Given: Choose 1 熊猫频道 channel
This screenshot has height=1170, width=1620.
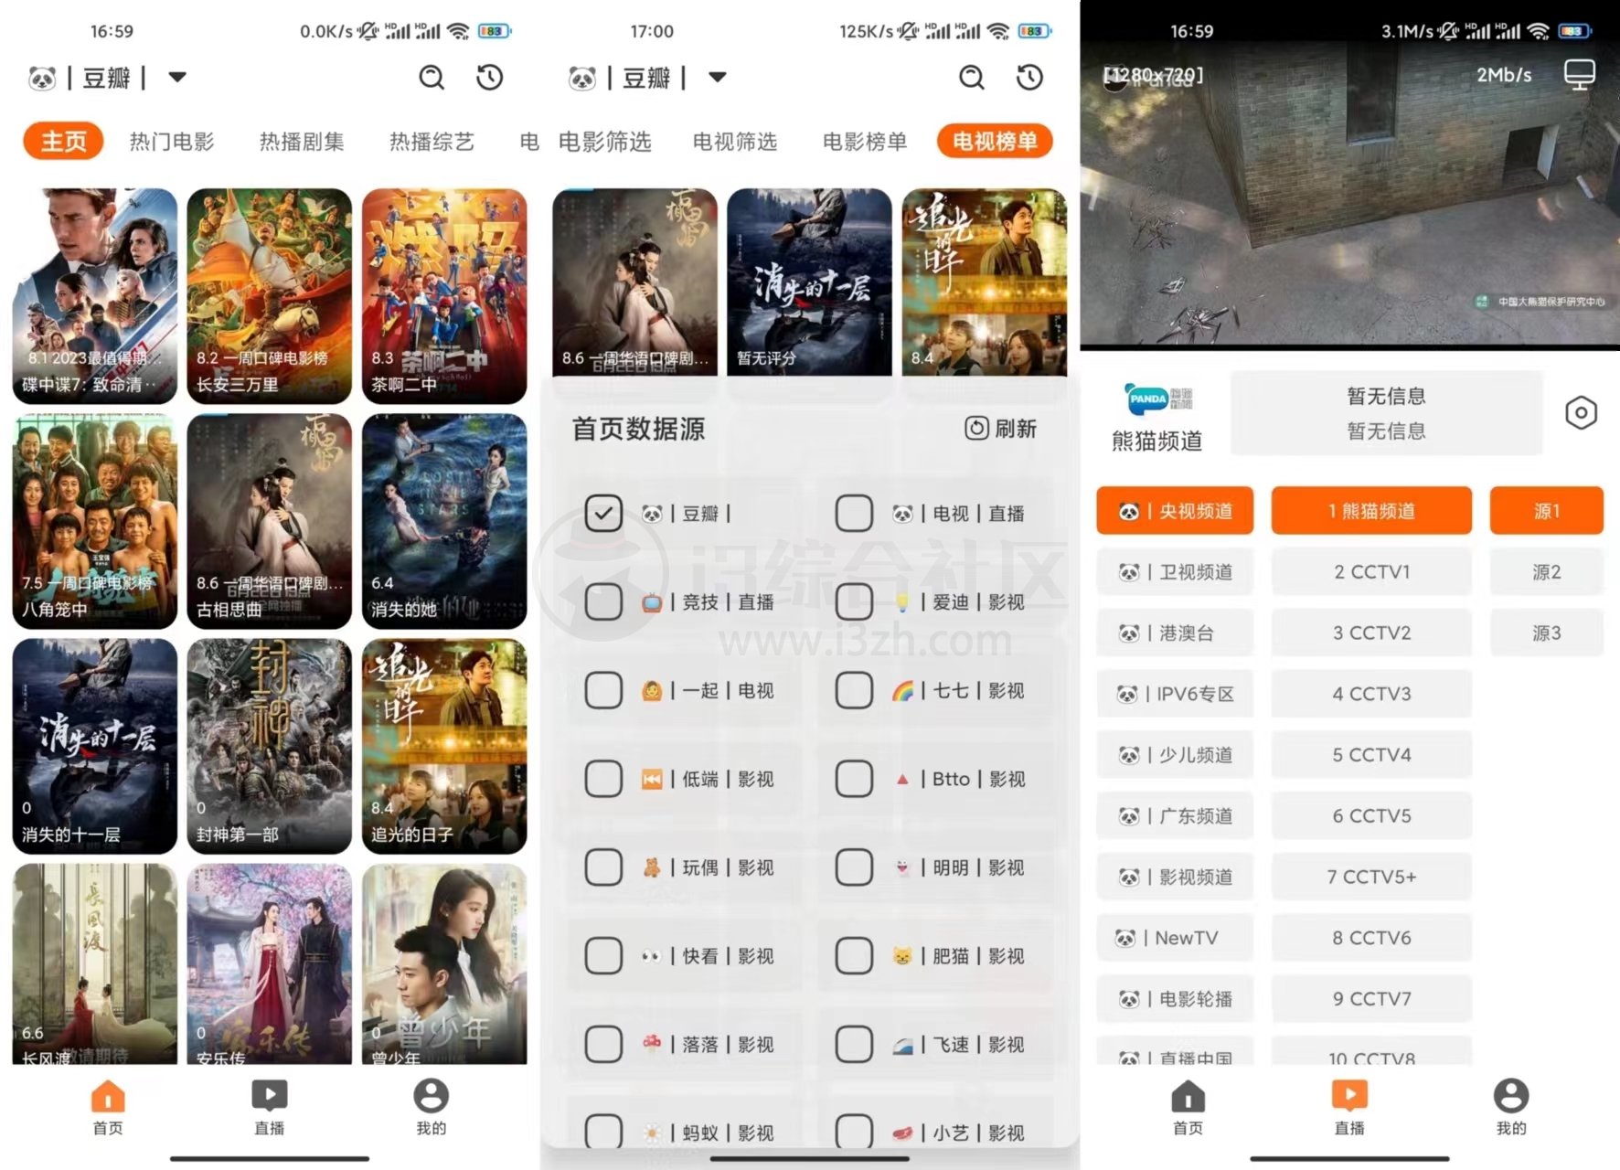Looking at the screenshot, I should [1371, 511].
